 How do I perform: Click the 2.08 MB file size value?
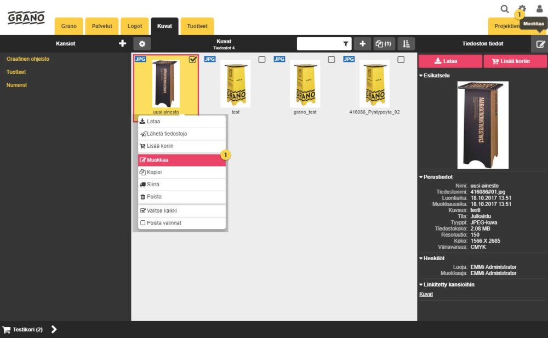(480, 228)
